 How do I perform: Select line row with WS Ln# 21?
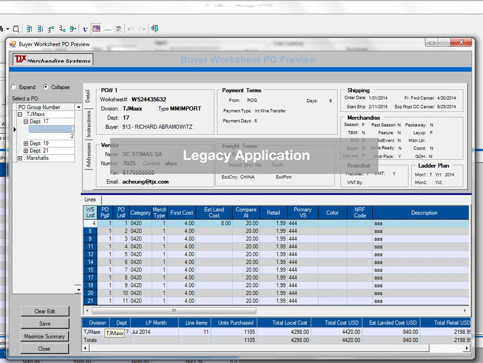pos(276,301)
